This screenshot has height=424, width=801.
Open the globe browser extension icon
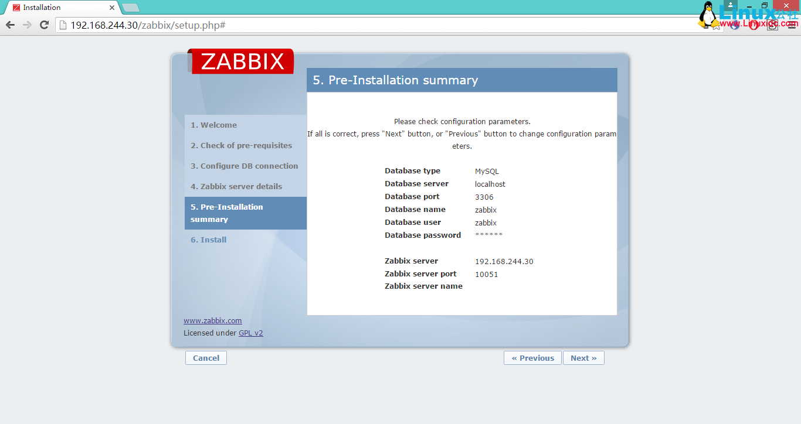pyautogui.click(x=735, y=25)
